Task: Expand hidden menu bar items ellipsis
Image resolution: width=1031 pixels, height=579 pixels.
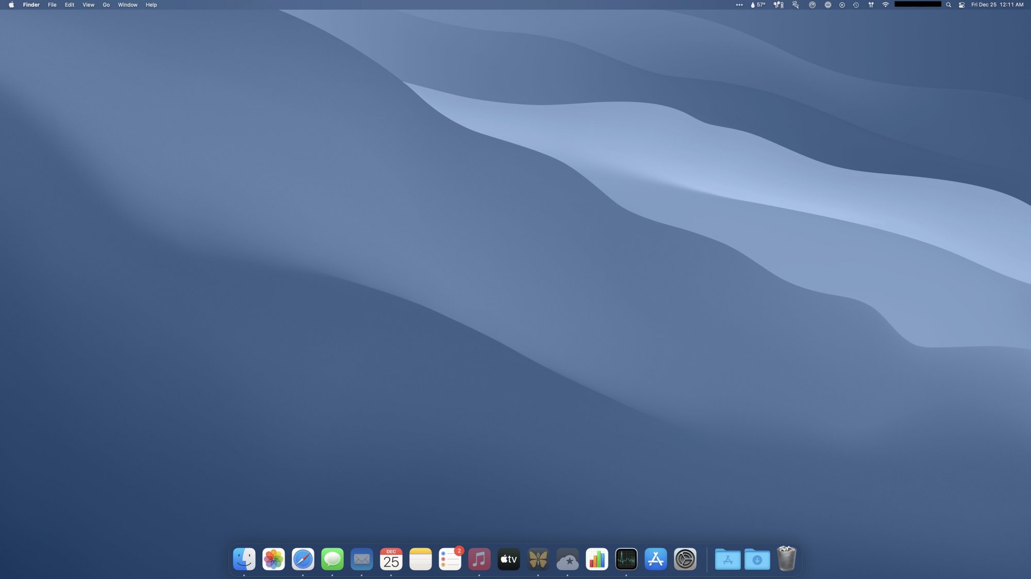Action: coord(739,5)
